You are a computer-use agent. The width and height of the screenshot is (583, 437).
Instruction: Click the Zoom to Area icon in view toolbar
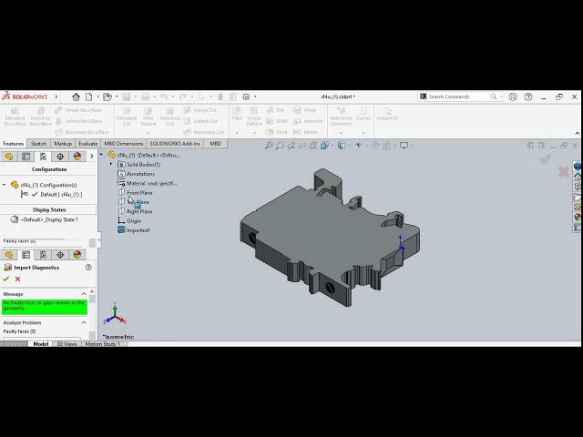click(280, 146)
